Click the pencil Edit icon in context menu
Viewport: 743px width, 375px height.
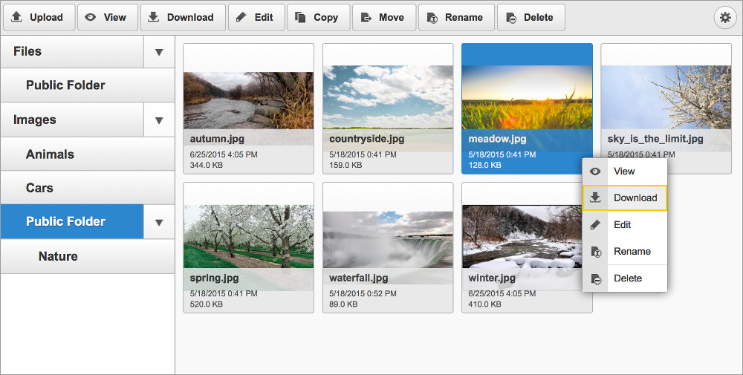595,225
